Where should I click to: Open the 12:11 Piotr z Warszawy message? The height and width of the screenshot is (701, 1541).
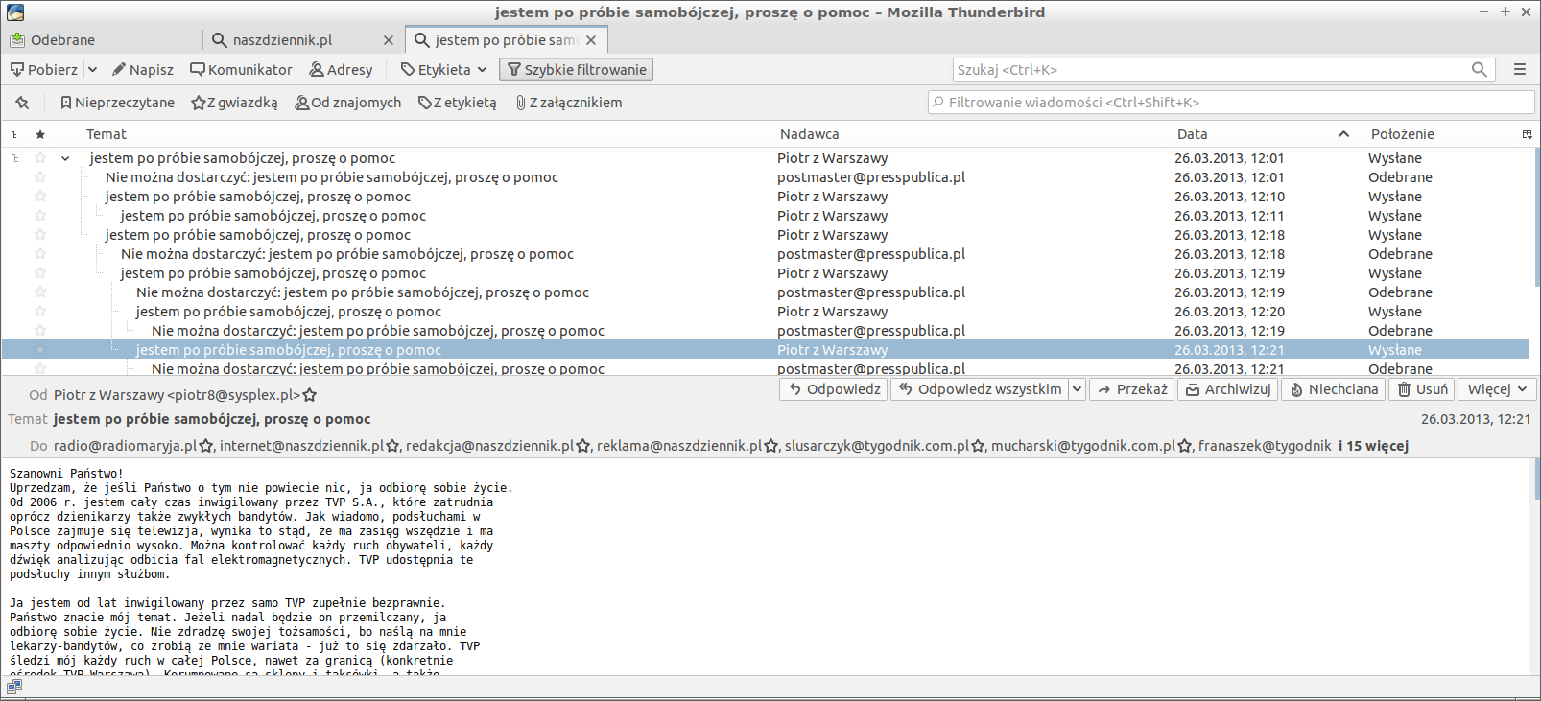[765, 216]
